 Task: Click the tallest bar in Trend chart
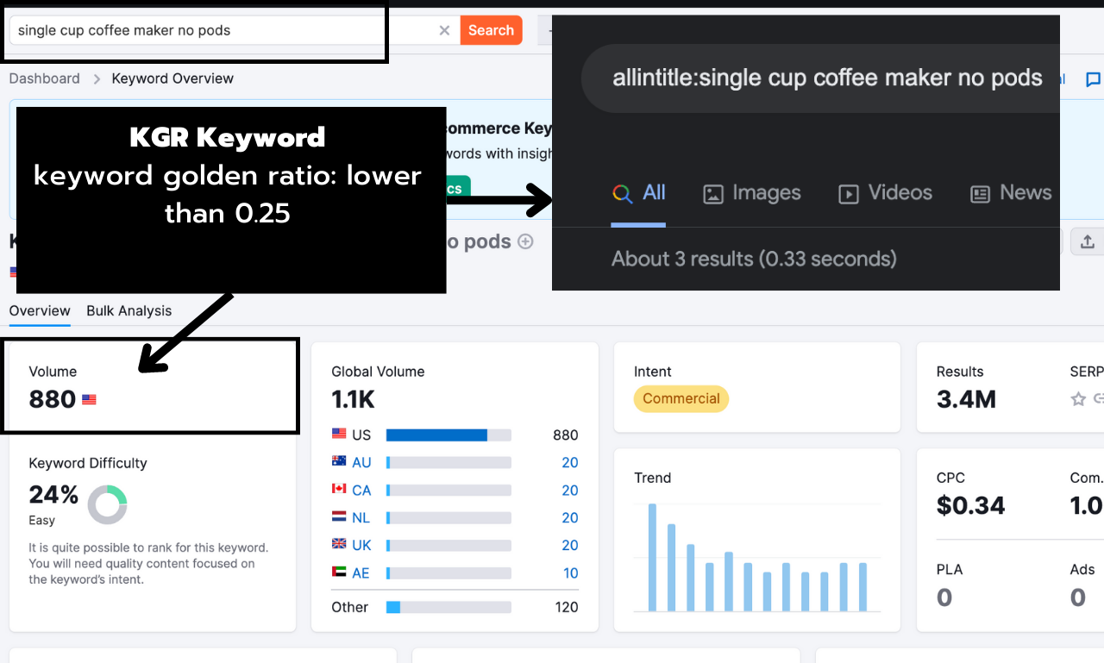[652, 557]
